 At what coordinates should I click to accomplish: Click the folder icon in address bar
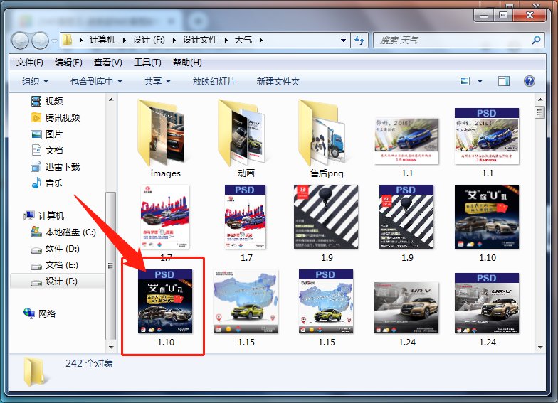pos(68,40)
